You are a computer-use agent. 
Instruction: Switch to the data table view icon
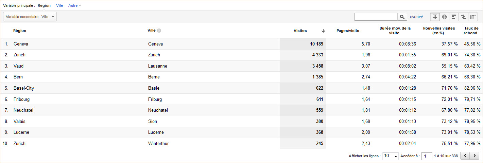(435, 17)
